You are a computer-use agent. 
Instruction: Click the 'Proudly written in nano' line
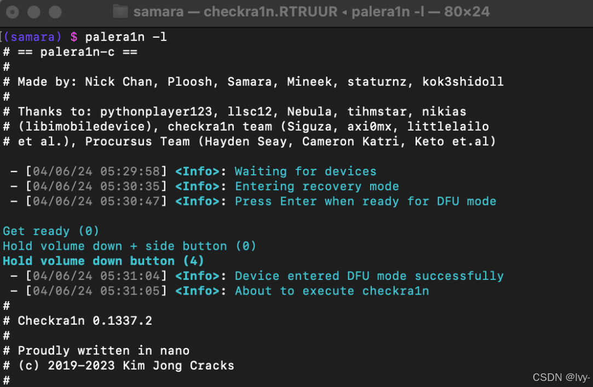(96, 351)
